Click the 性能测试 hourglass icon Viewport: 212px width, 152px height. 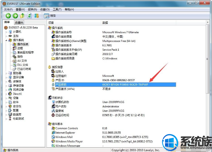[10, 119]
